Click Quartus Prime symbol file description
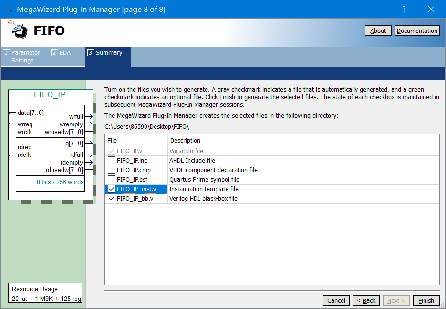The image size is (446, 309). click(204, 180)
